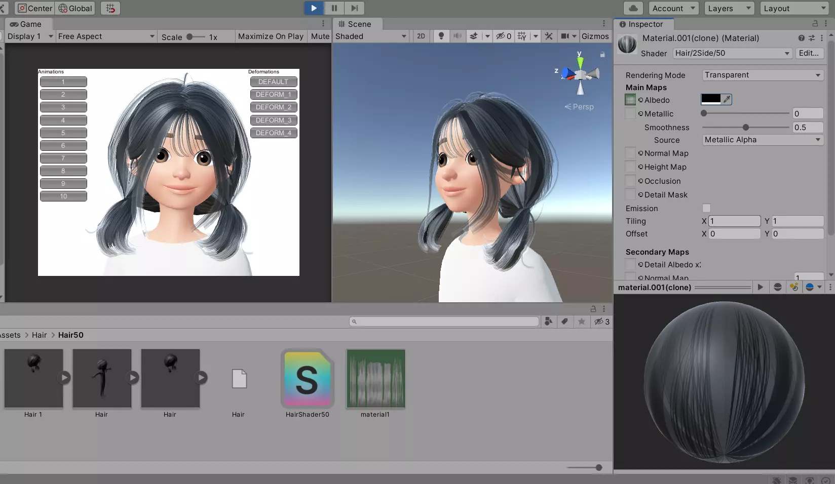
Task: Open the black Albedo color swatch
Action: point(711,99)
